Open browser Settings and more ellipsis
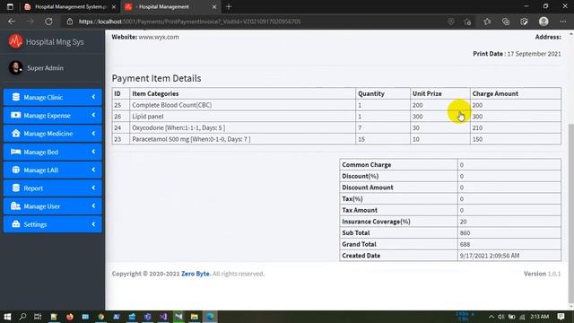574x323 pixels. pyautogui.click(x=563, y=22)
